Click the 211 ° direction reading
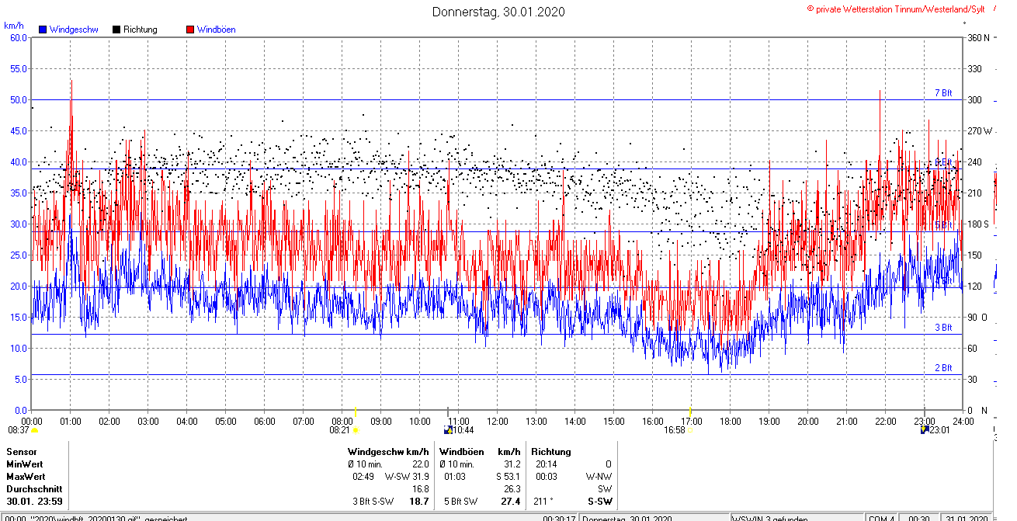 coord(543,502)
